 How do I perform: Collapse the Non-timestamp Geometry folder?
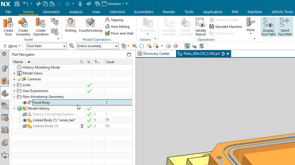click(x=14, y=97)
